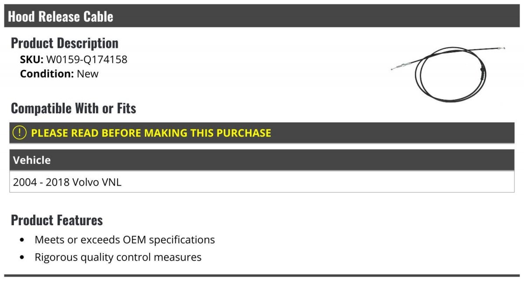Viewport: 524px width, 281px height.
Task: Click the 'Compatible With or Fits' heading
Action: click(73, 108)
